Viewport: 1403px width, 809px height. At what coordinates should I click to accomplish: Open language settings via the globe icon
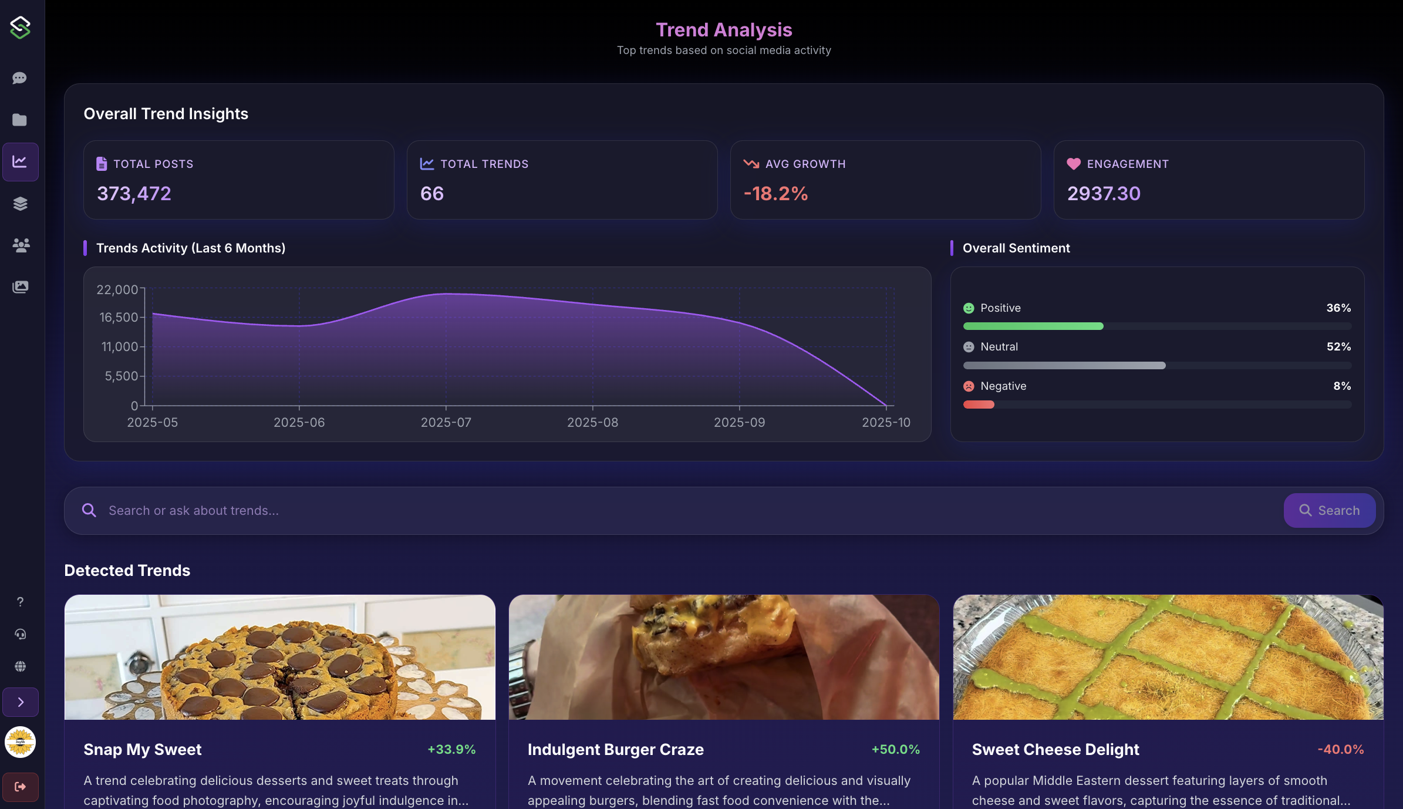click(x=20, y=666)
